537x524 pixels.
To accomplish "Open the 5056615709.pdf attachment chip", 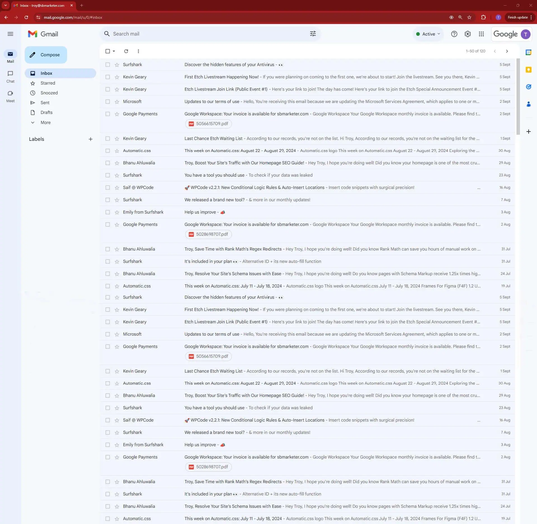I will (208, 124).
